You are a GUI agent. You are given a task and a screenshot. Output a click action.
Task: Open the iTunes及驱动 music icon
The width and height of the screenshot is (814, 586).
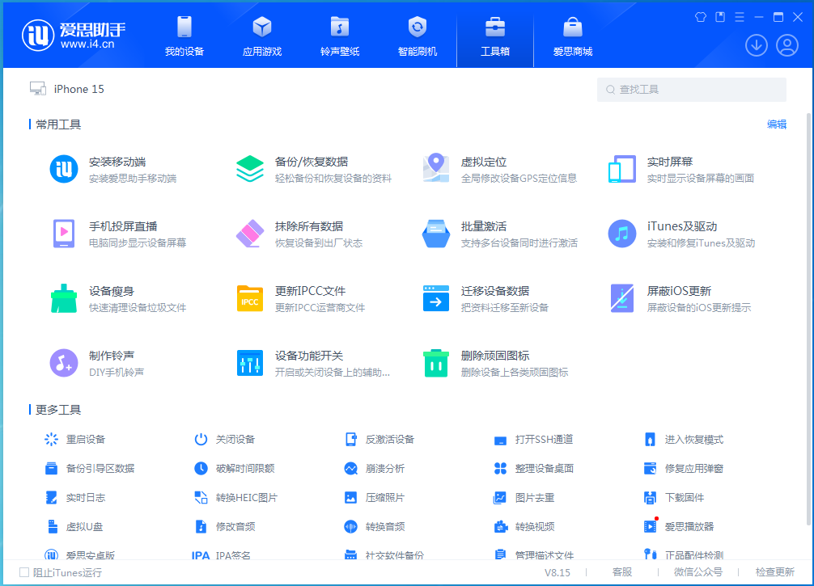[x=622, y=234]
